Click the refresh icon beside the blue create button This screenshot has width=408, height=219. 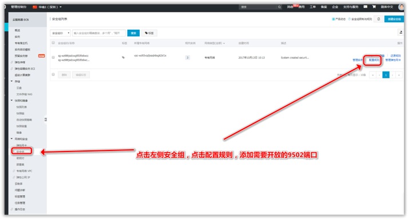(x=379, y=19)
